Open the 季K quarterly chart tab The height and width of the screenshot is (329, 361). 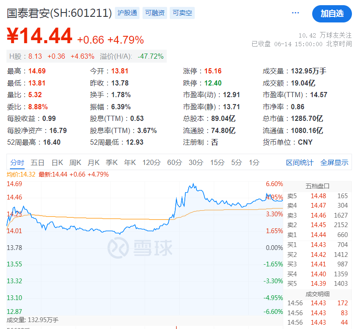click(x=111, y=162)
